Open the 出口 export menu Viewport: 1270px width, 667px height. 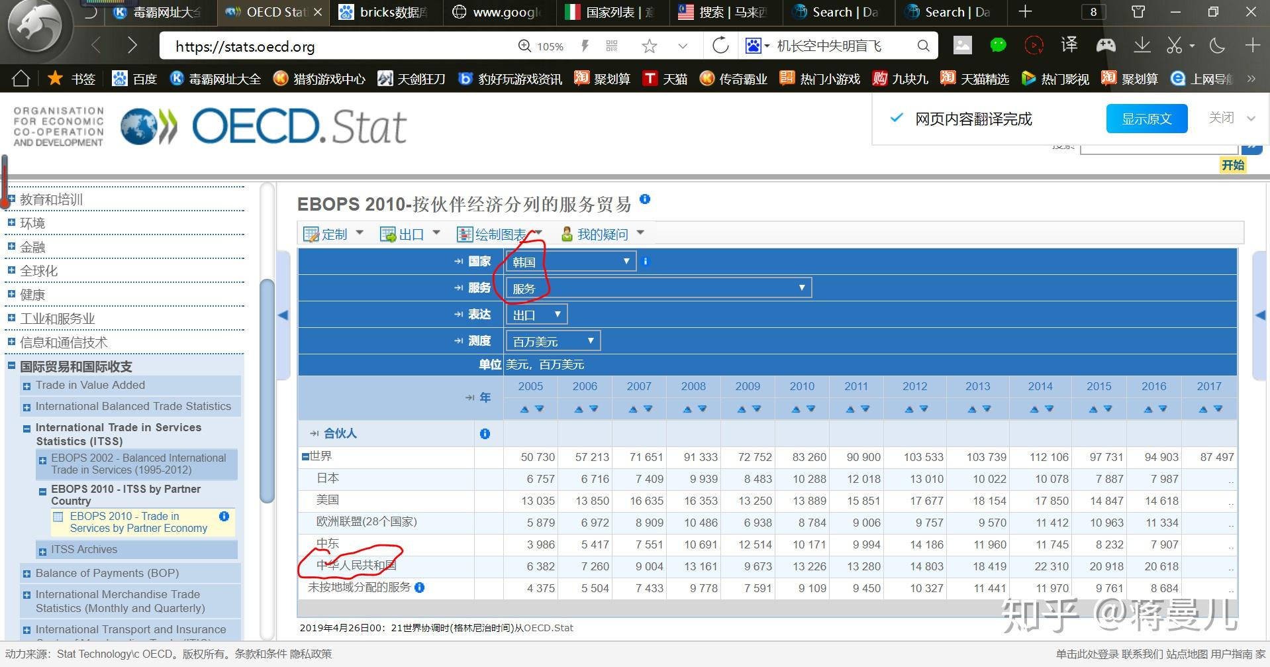[x=410, y=234]
